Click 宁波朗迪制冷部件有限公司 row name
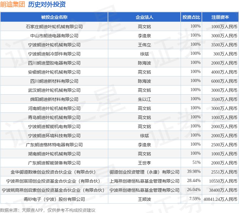Screen dimensions: 239x213 [54, 54]
